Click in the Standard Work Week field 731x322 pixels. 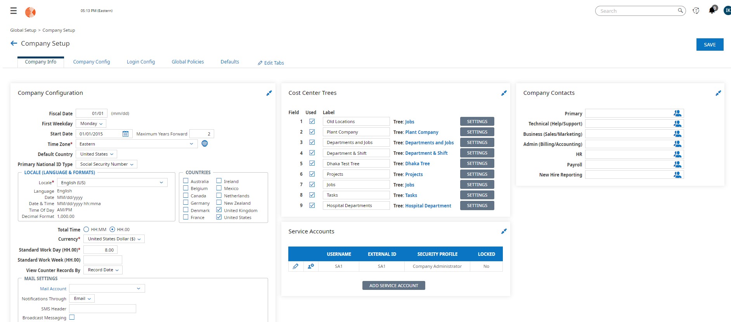(x=102, y=260)
